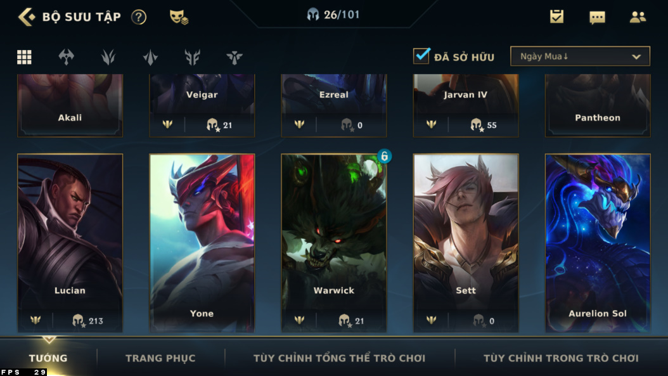This screenshot has width=668, height=376.
Task: Open the Warwick card with badge
Action: click(x=333, y=243)
